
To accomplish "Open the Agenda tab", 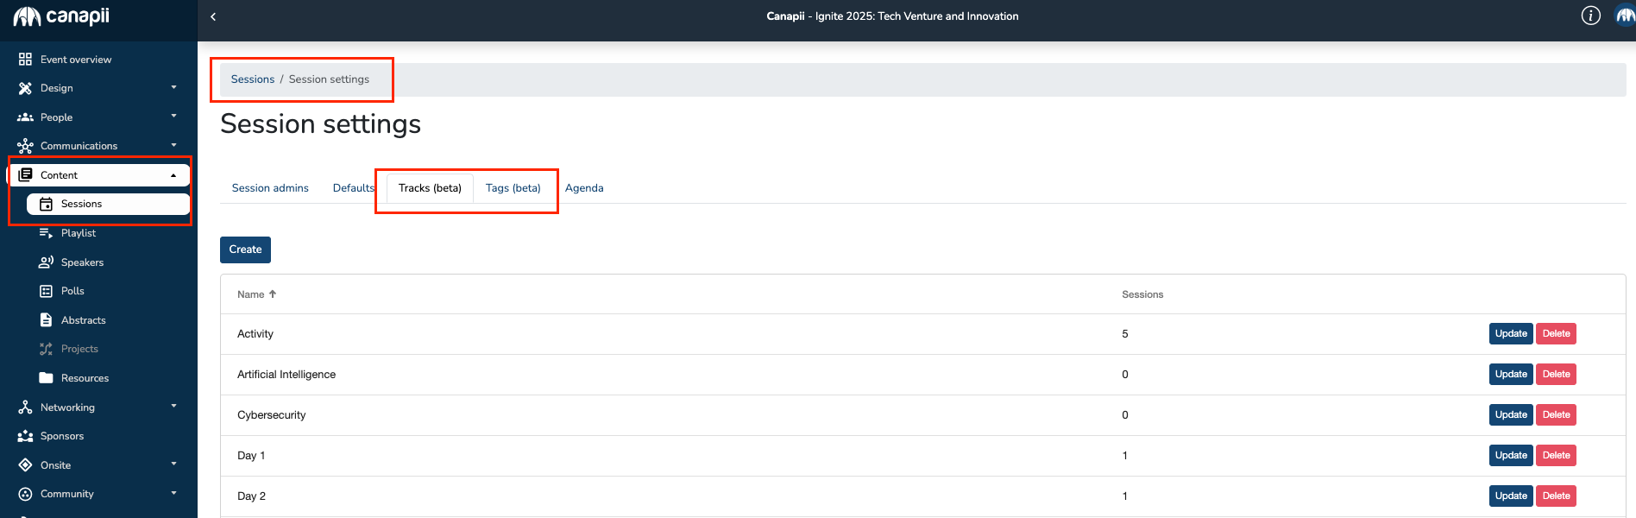I will (584, 188).
